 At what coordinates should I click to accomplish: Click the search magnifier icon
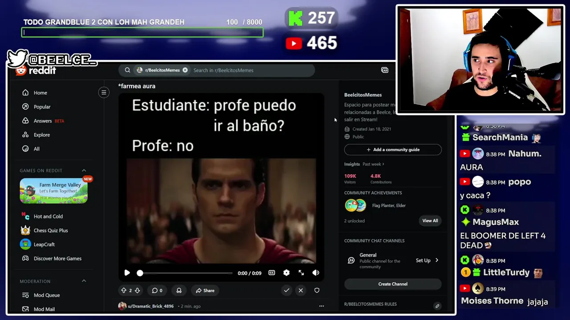[127, 70]
